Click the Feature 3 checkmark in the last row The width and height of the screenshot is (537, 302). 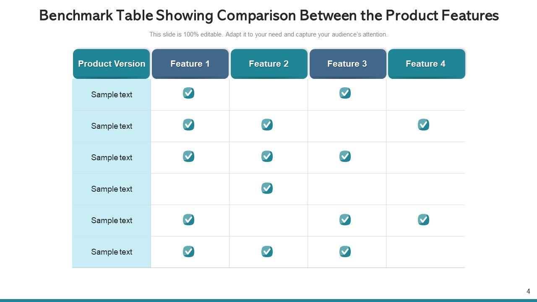click(345, 252)
